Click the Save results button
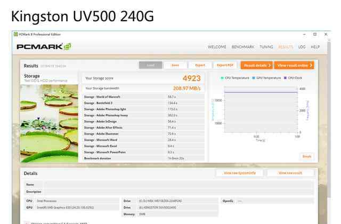The width and height of the screenshot is (341, 224). (x=175, y=65)
